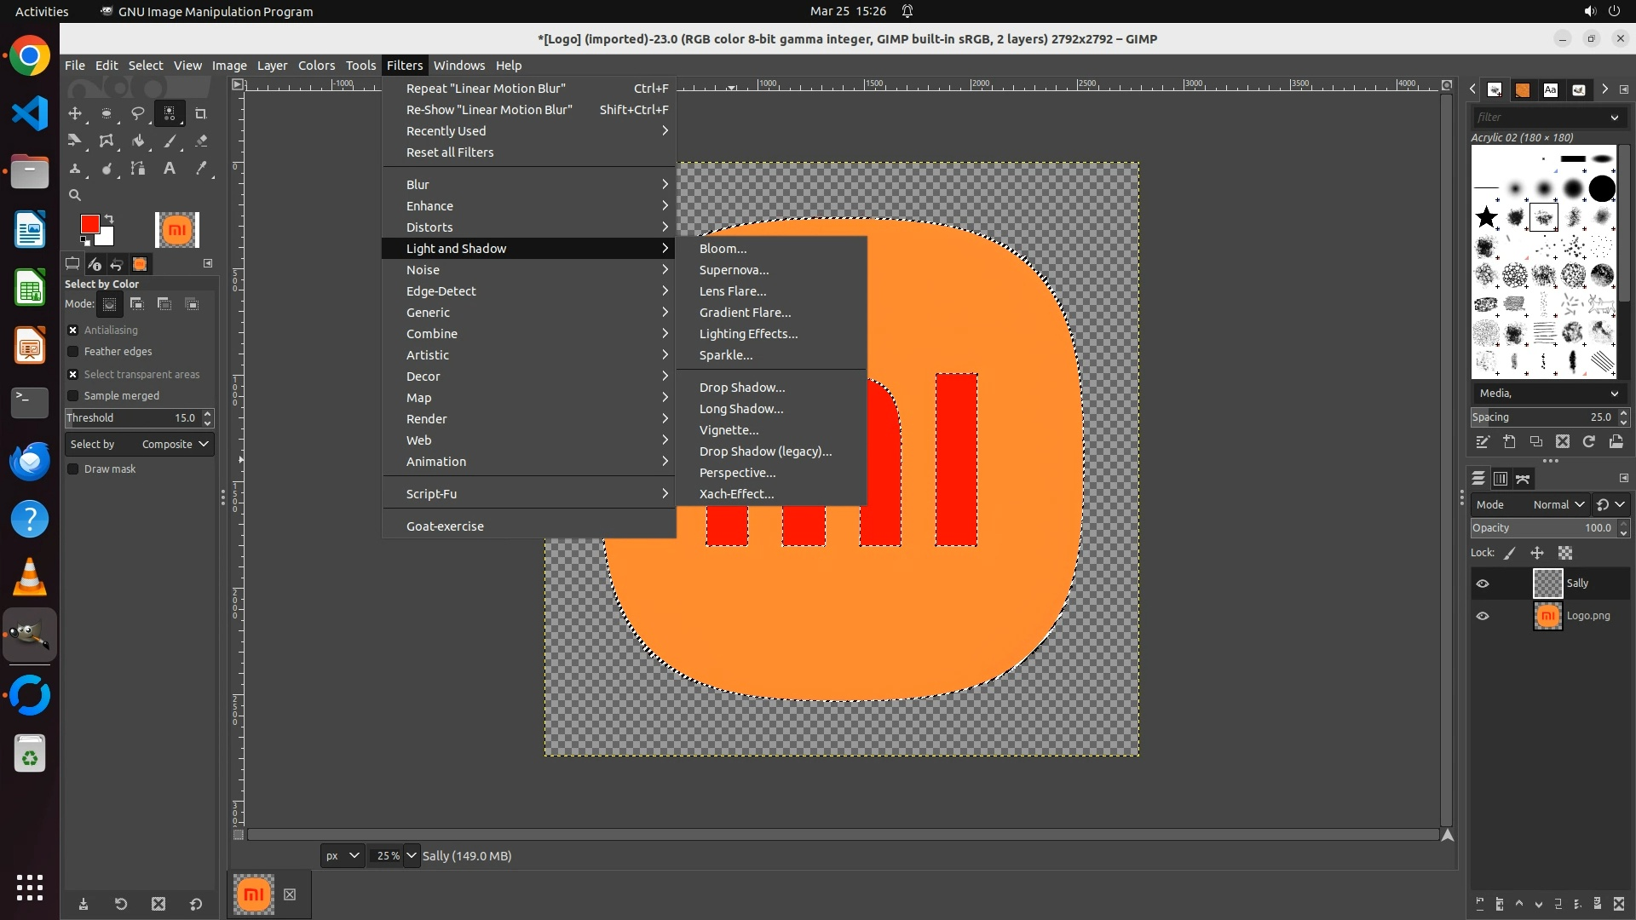
Task: Select the Crop tool
Action: pos(201,113)
